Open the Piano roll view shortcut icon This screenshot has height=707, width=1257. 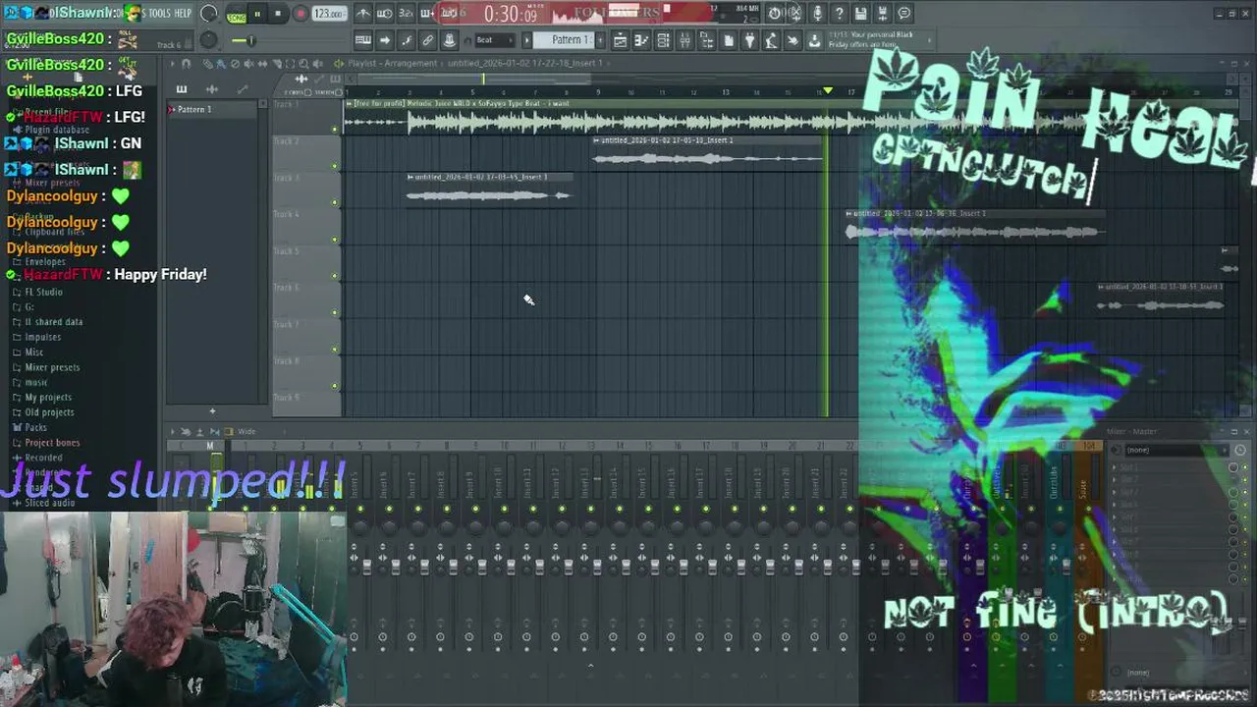coord(642,40)
